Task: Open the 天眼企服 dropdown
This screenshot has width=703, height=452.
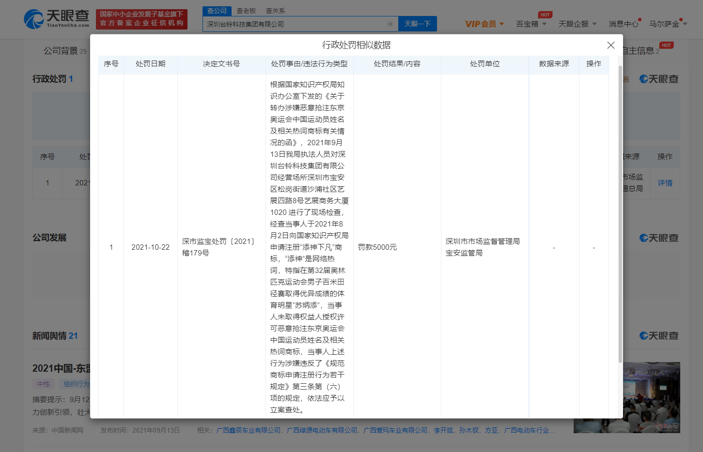Action: pyautogui.click(x=578, y=24)
